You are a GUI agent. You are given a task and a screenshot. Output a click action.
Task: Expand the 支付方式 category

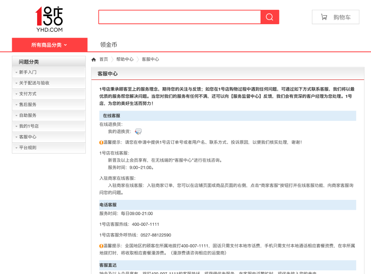coord(49,94)
